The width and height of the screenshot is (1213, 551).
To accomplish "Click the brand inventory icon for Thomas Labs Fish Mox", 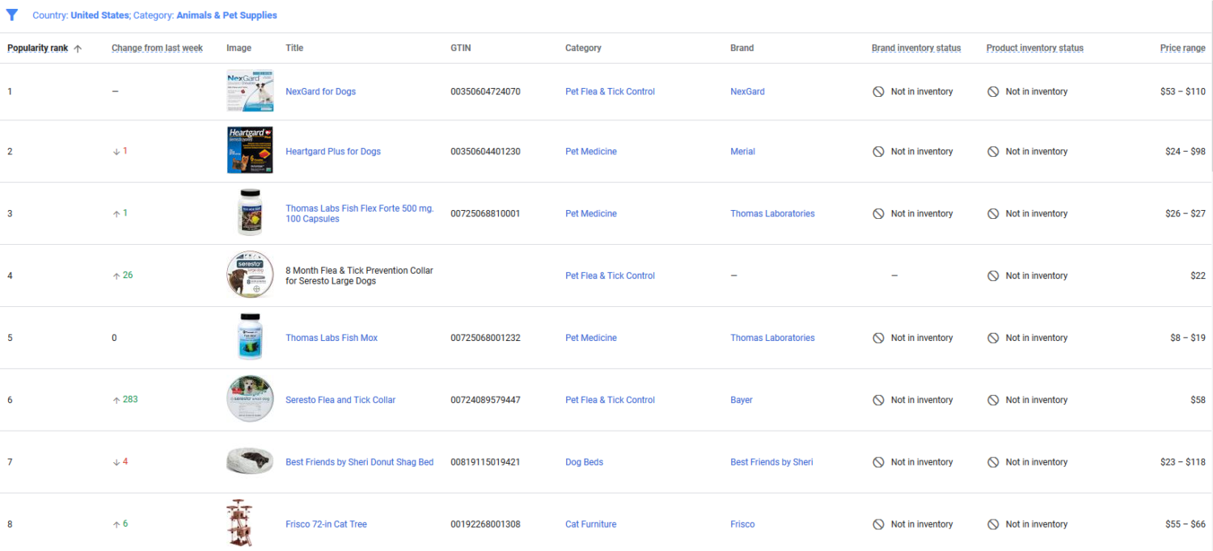I will pos(878,338).
